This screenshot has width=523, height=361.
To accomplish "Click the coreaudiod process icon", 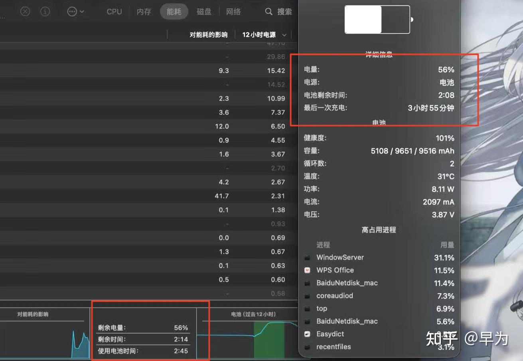I will [x=307, y=296].
